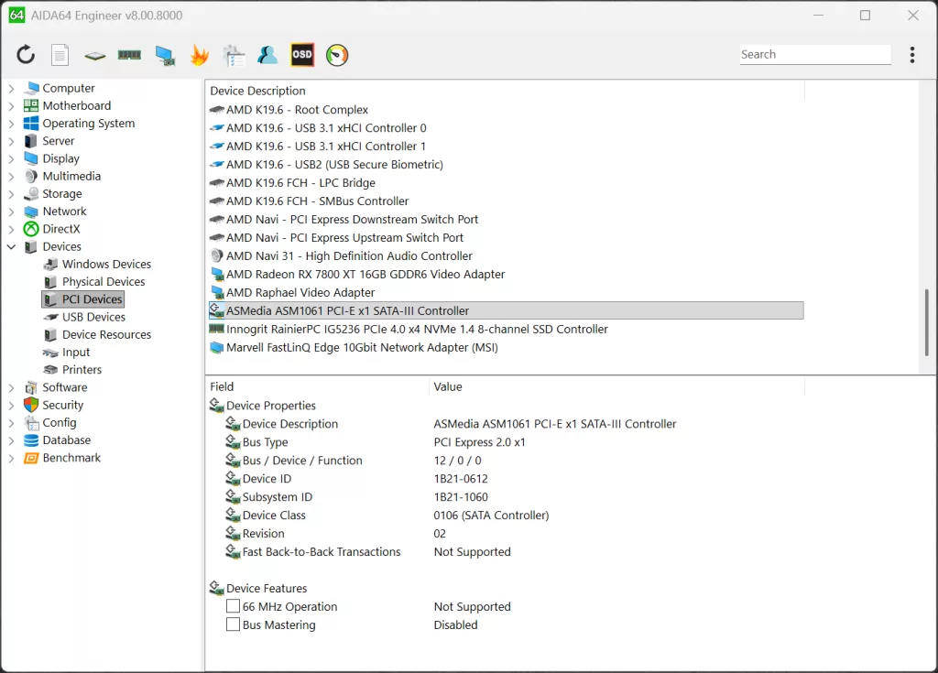Open the CPU chip toolbar icon

[x=94, y=55]
